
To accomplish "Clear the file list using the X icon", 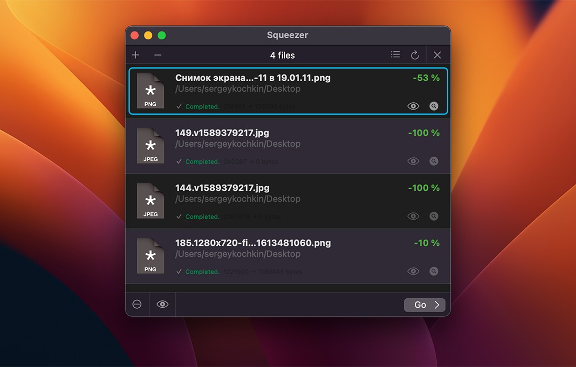I will (x=437, y=54).
